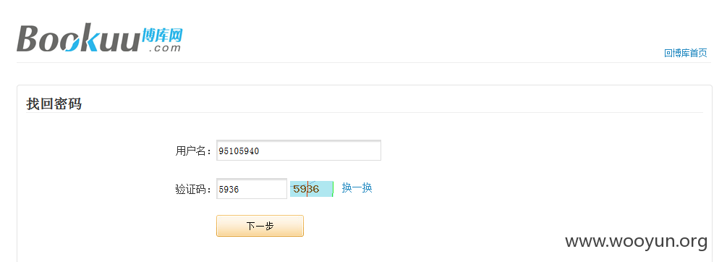
Task: Click the 找回密码 panel heading
Action: [x=54, y=104]
